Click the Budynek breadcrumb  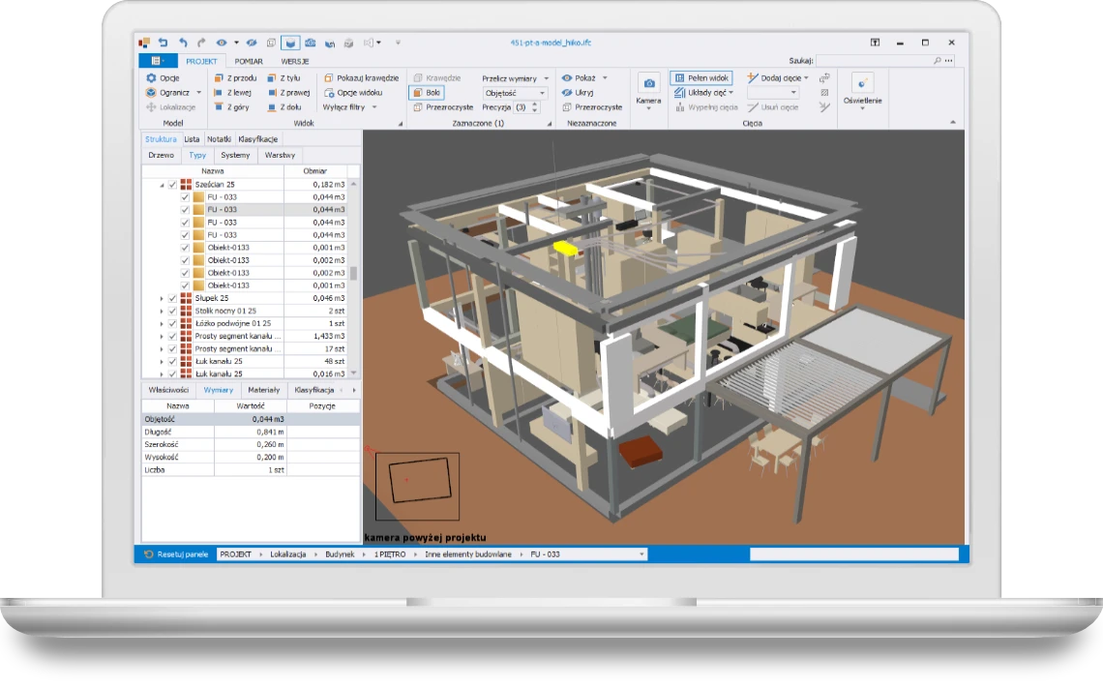click(340, 554)
